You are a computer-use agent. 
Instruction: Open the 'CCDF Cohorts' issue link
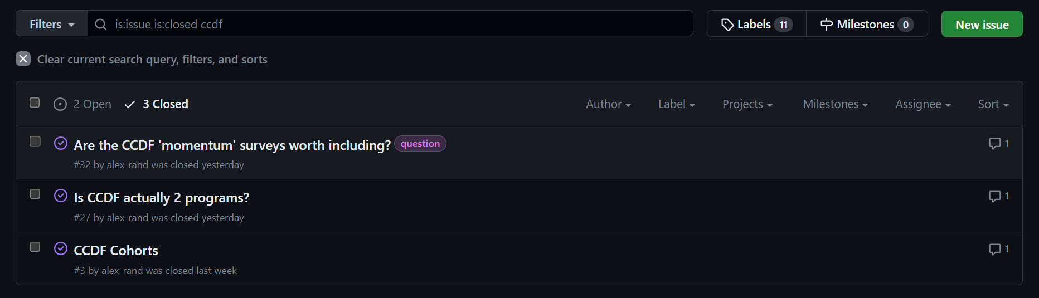[116, 251]
